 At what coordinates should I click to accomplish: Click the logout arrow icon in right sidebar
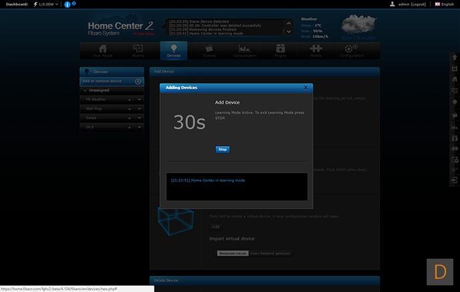[455, 180]
